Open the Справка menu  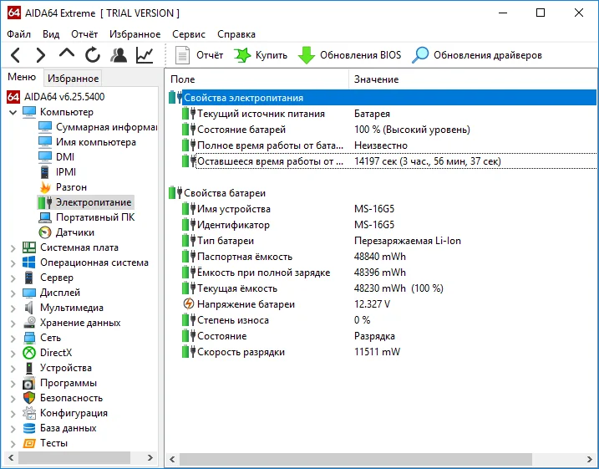[x=236, y=34]
